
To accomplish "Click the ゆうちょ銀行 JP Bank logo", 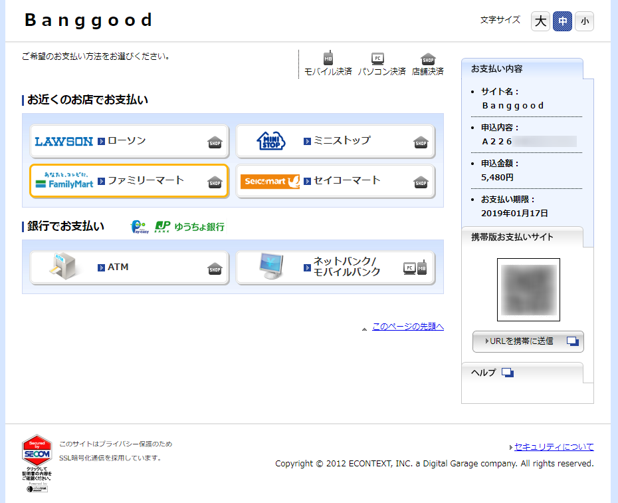I will point(189,227).
